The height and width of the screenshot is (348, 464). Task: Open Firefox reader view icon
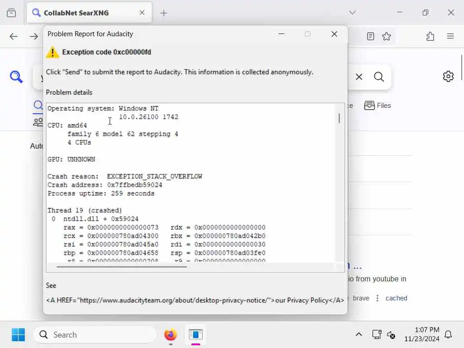[371, 36]
